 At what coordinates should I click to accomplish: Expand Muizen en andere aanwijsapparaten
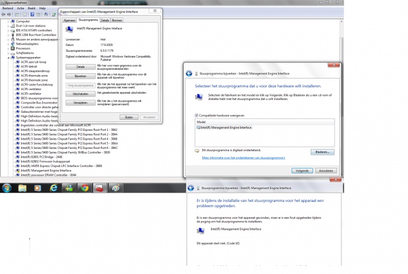[8, 40]
